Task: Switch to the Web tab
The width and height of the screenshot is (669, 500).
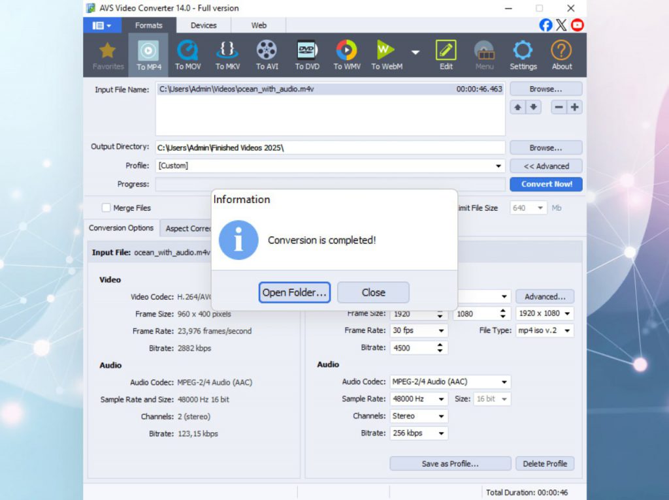Action: [x=259, y=25]
